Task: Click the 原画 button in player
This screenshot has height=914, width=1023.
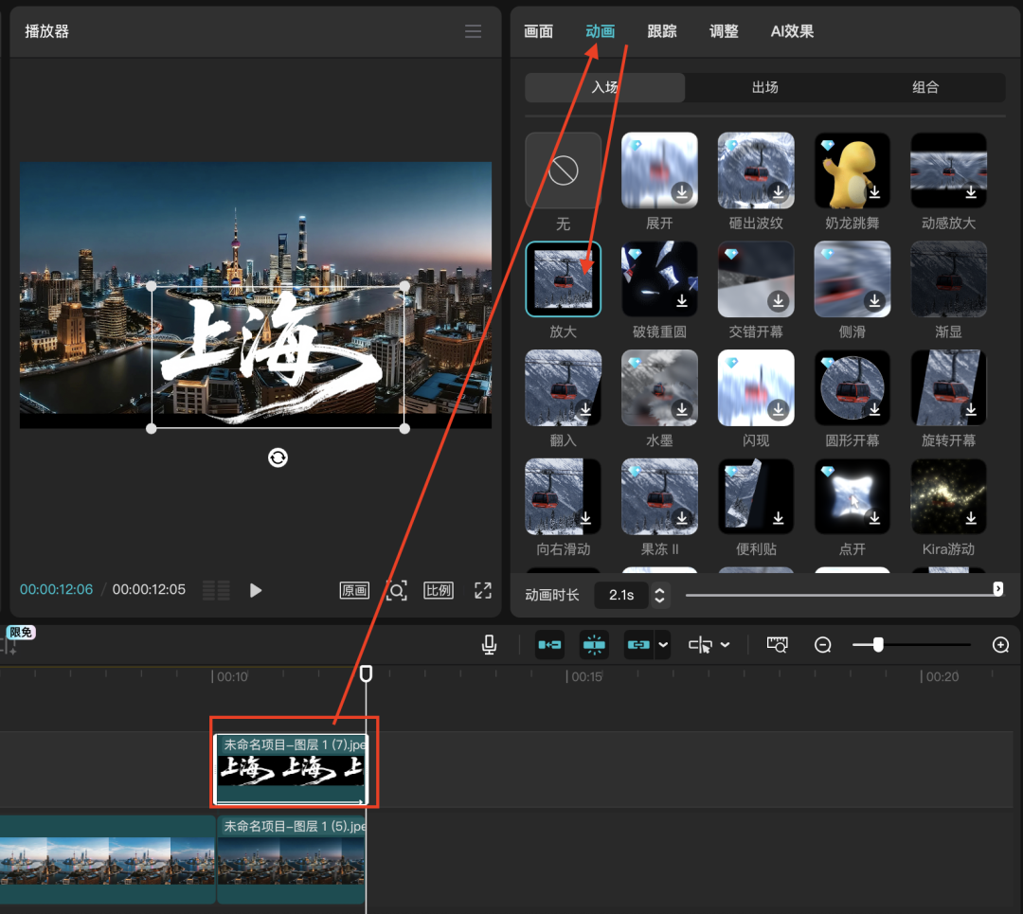Action: [354, 590]
